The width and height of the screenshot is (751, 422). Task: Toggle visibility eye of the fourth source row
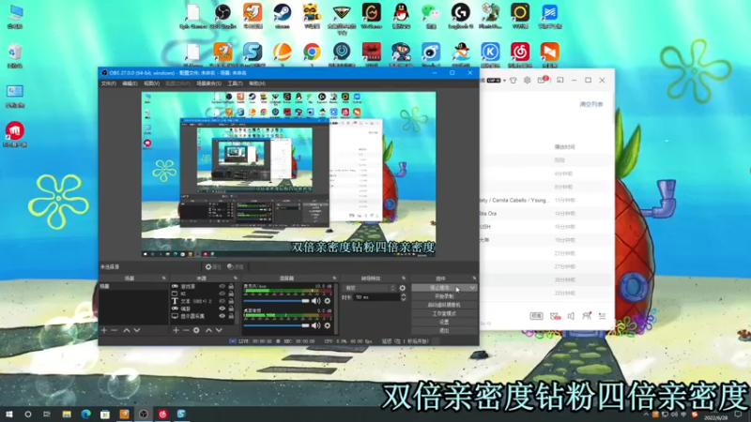click(222, 309)
